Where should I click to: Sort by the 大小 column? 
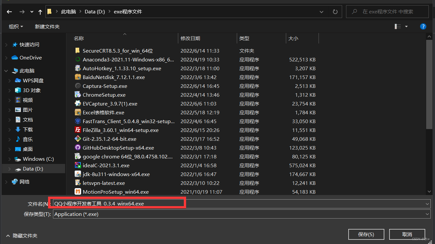[x=293, y=39]
